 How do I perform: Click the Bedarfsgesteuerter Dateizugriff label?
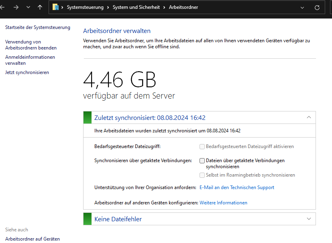(x=128, y=146)
